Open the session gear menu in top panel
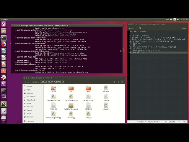The image size is (189, 142). coord(187,20)
